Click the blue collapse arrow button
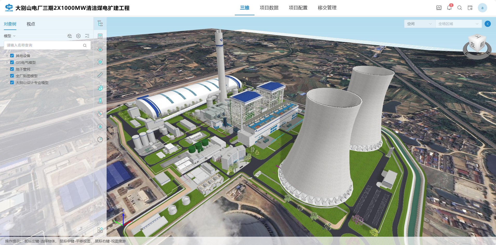The image size is (496, 245). (x=488, y=24)
